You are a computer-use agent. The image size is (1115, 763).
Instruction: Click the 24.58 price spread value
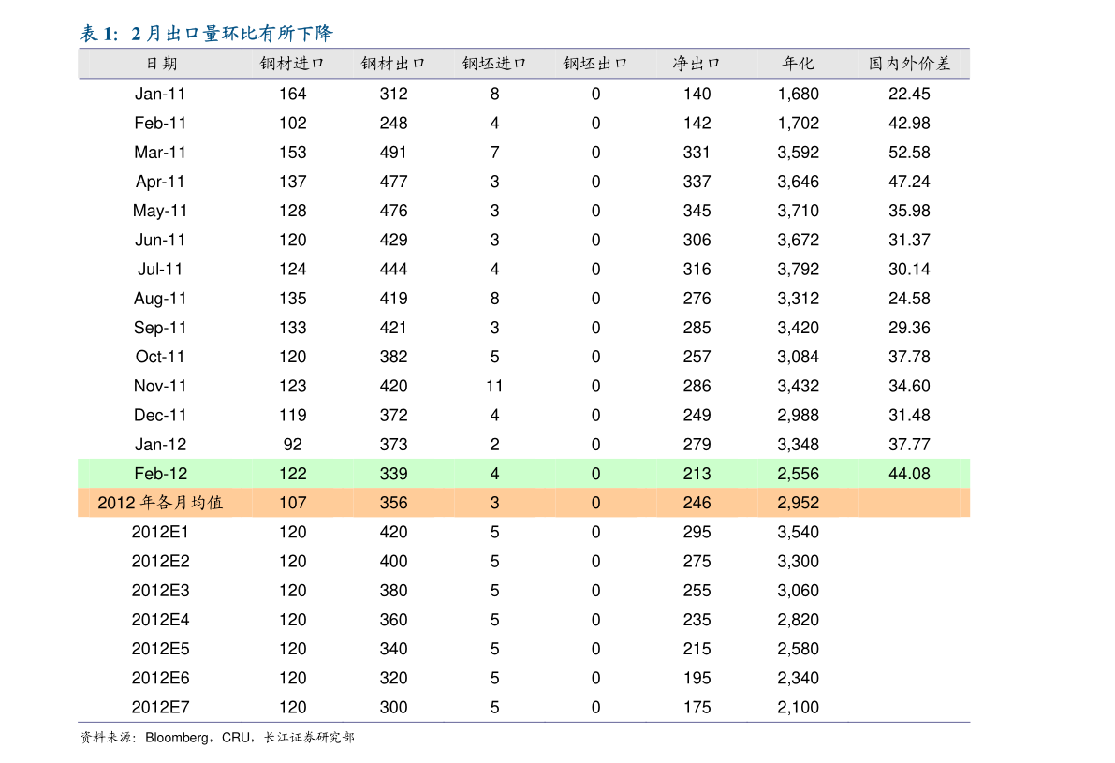909,299
